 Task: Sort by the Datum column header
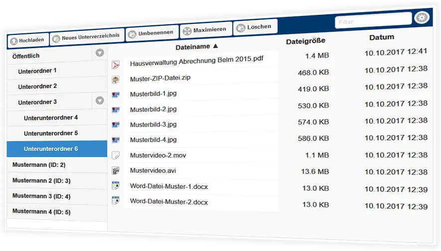(x=382, y=37)
